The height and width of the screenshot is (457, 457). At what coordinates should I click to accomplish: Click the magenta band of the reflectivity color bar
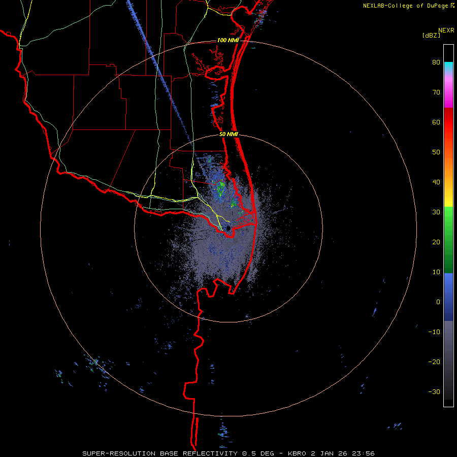448,93
